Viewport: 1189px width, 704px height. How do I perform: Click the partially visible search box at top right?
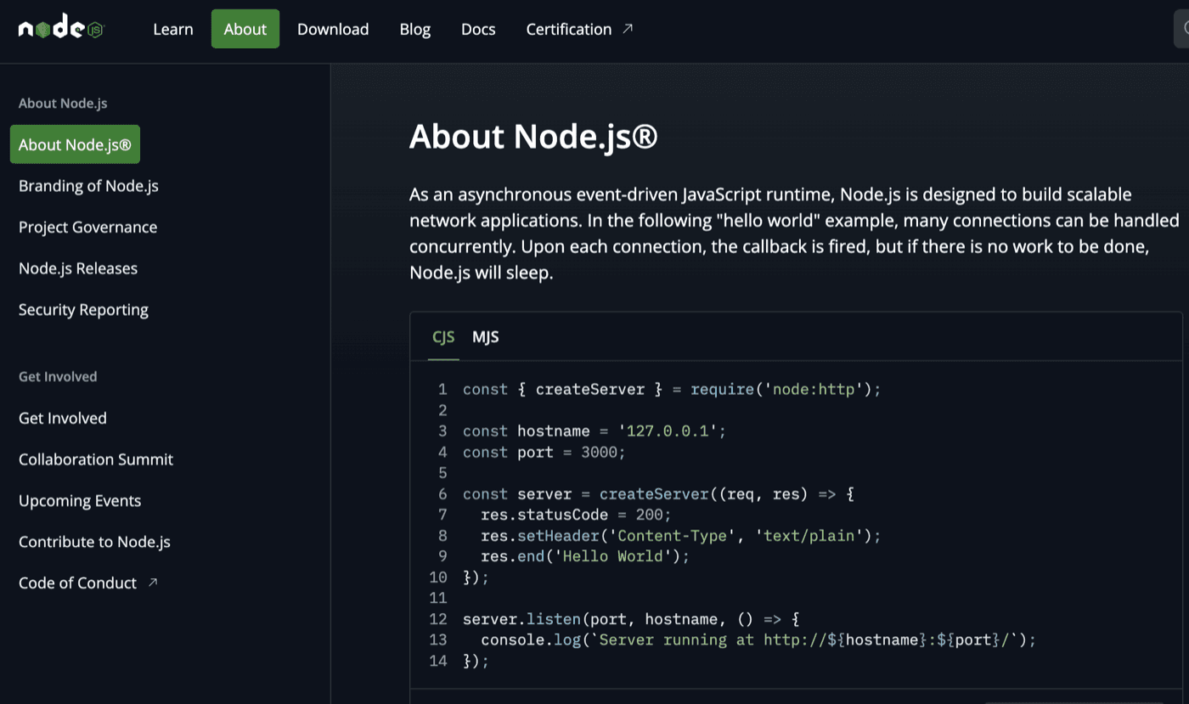(1181, 29)
